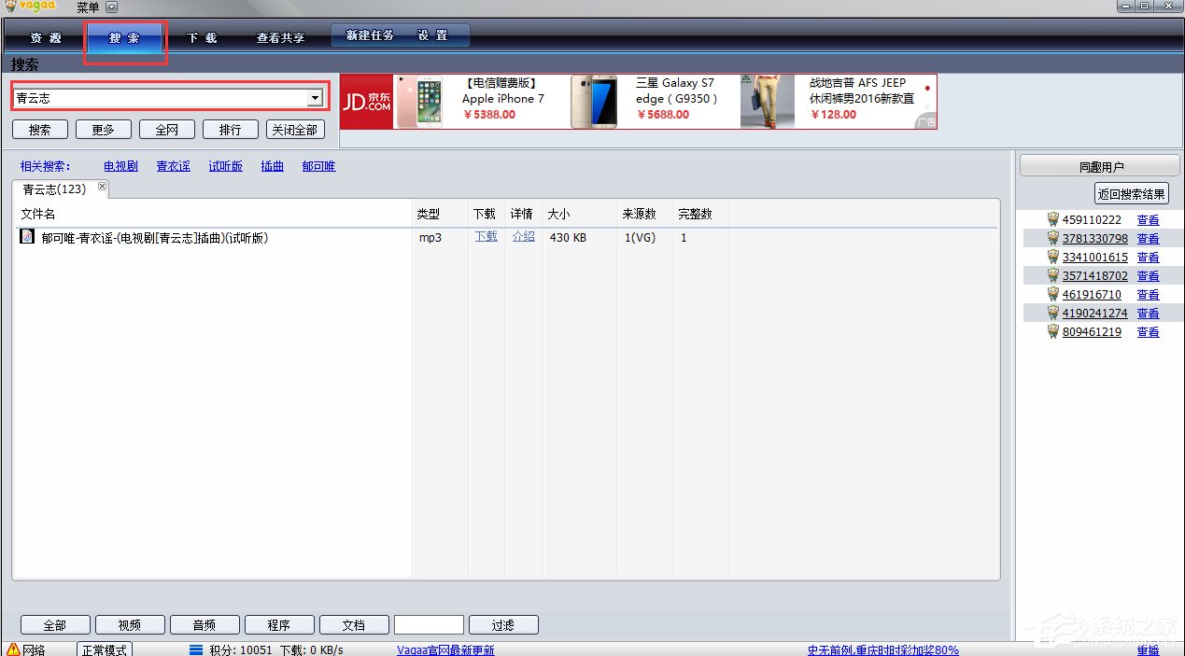The height and width of the screenshot is (656, 1185).
Task: Close the 青云志(123) results tab
Action: pos(101,188)
